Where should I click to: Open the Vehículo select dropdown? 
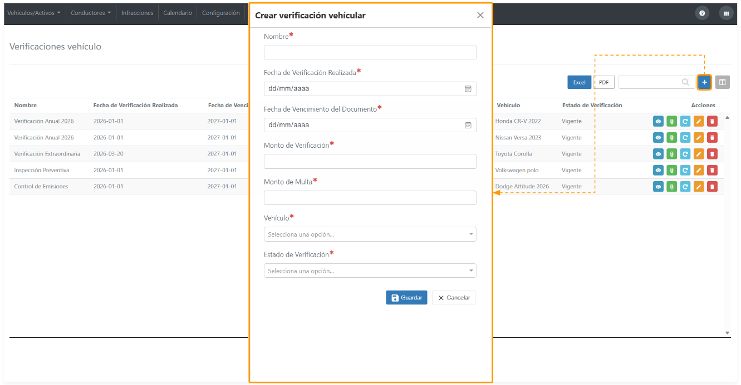[x=370, y=234]
